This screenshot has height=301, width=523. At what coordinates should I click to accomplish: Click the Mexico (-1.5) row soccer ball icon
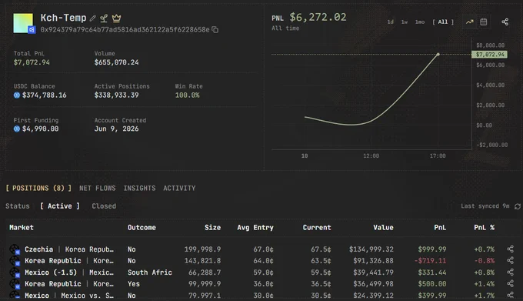pos(15,273)
